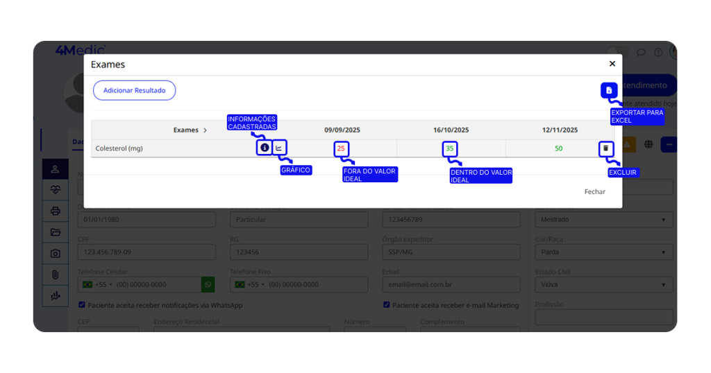
Task: Open the chart icon for Colesterol
Action: [x=279, y=148]
